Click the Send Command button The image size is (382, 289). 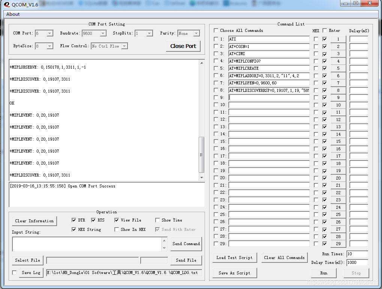(x=186, y=244)
